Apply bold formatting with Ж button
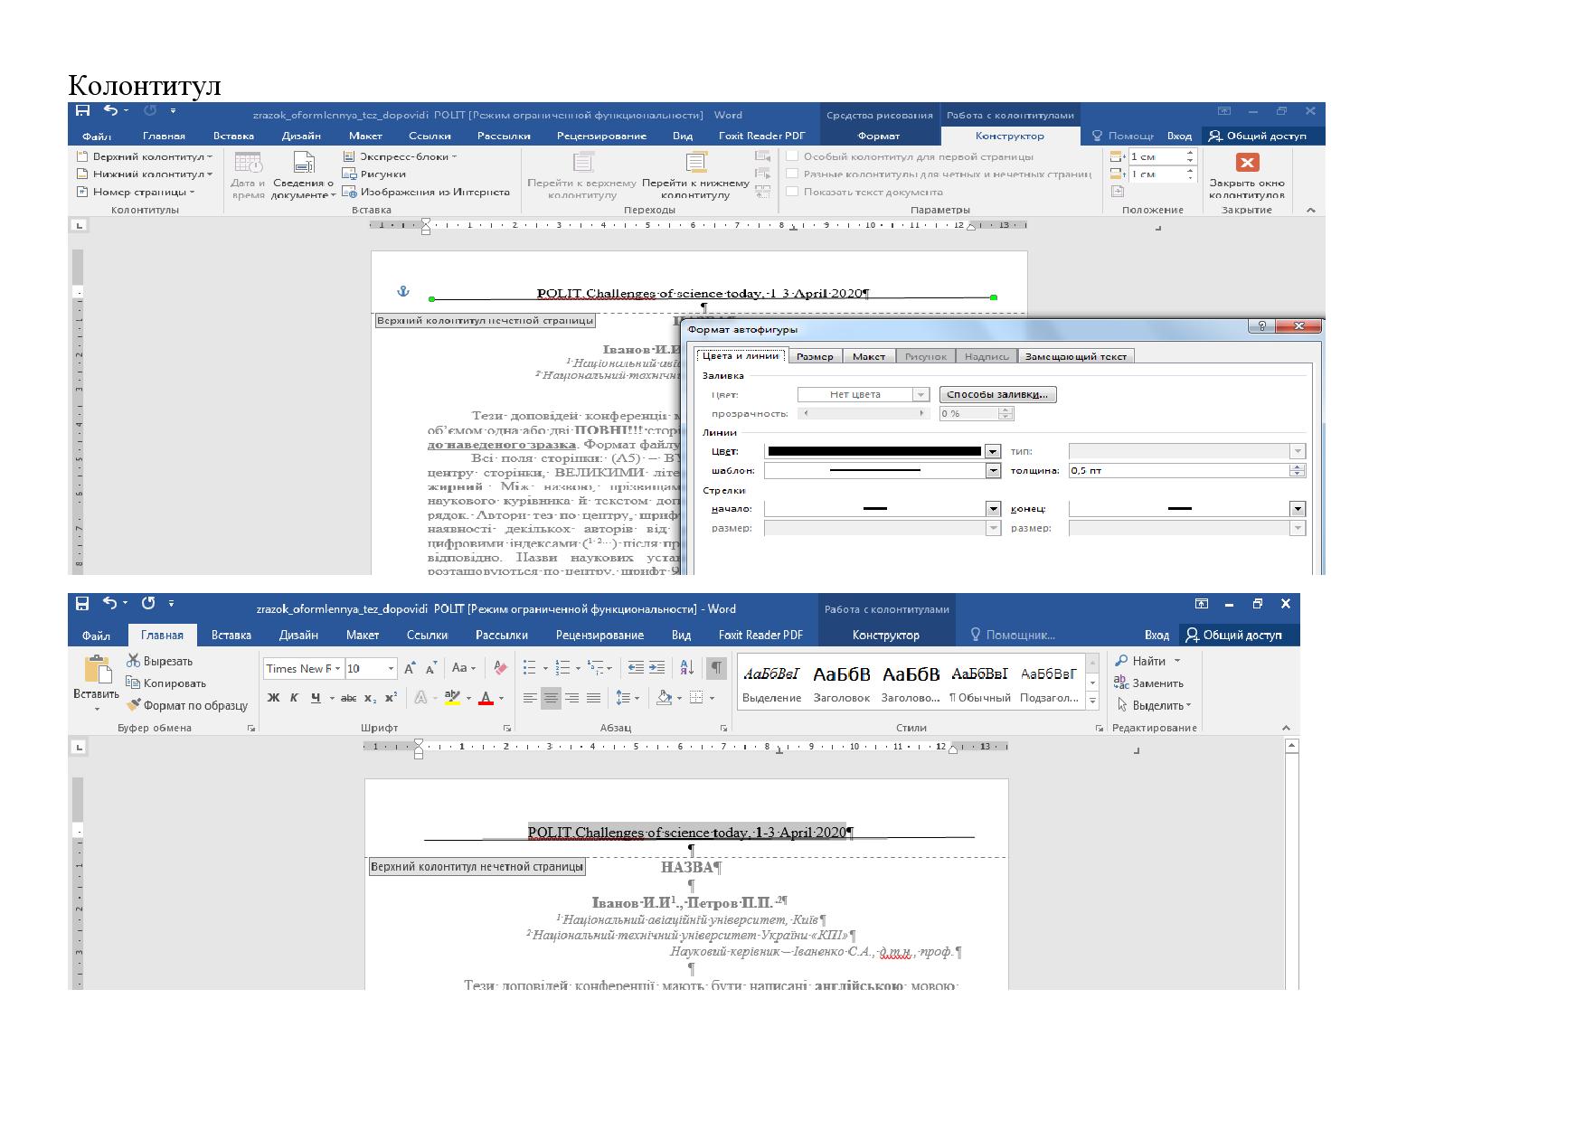The height and width of the screenshot is (1121, 1586). click(x=273, y=698)
